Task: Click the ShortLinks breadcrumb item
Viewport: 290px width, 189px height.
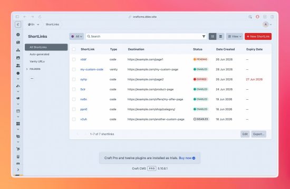Action: point(52,24)
